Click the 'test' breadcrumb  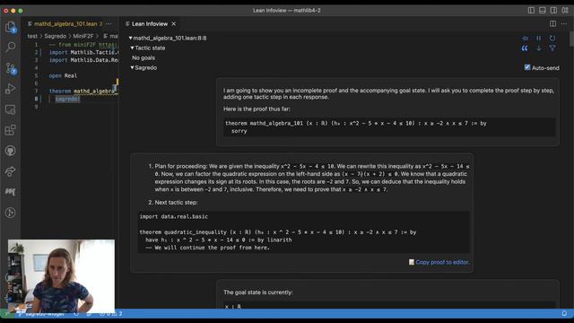(x=32, y=36)
